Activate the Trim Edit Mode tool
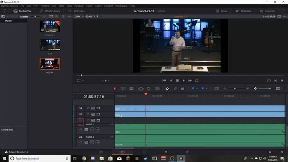This screenshot has height=162, width=288. click(x=123, y=89)
